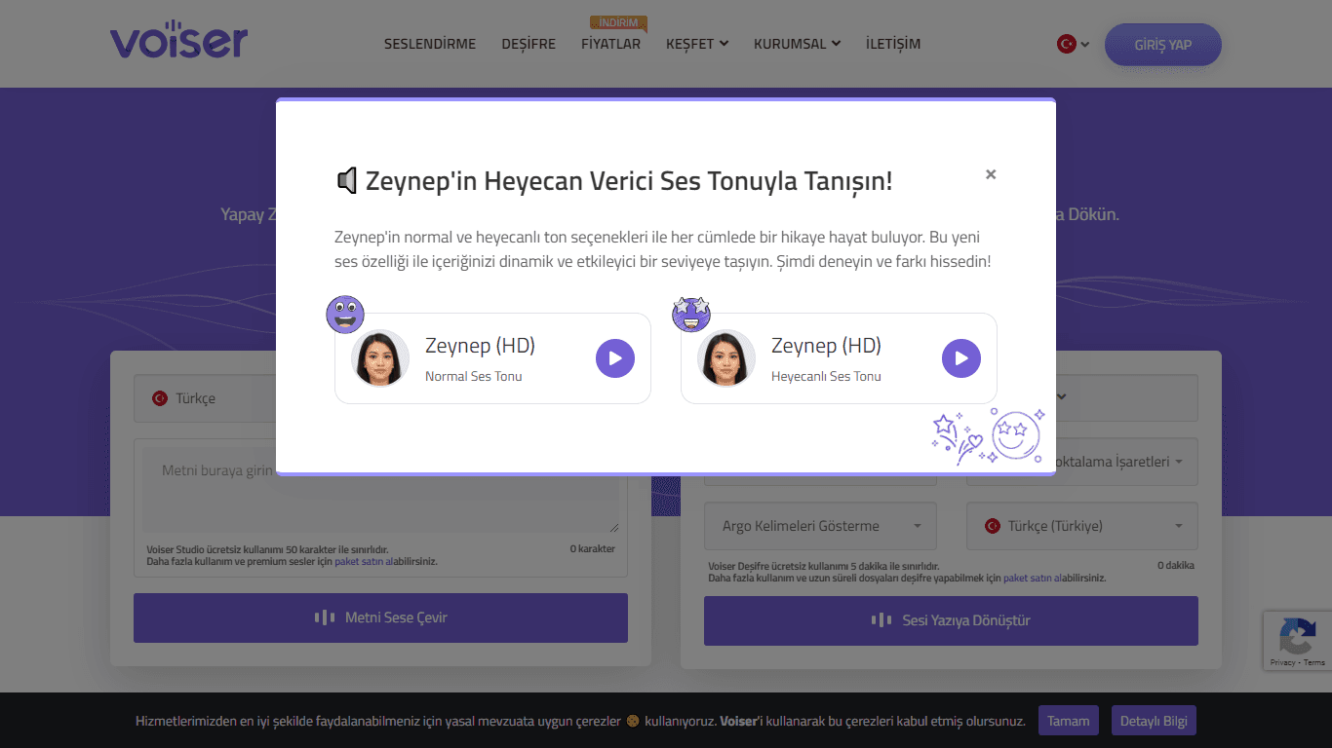Image resolution: width=1332 pixels, height=748 pixels.
Task: Open the Türkçe (Türkiye) language dropdown
Action: tap(1082, 526)
